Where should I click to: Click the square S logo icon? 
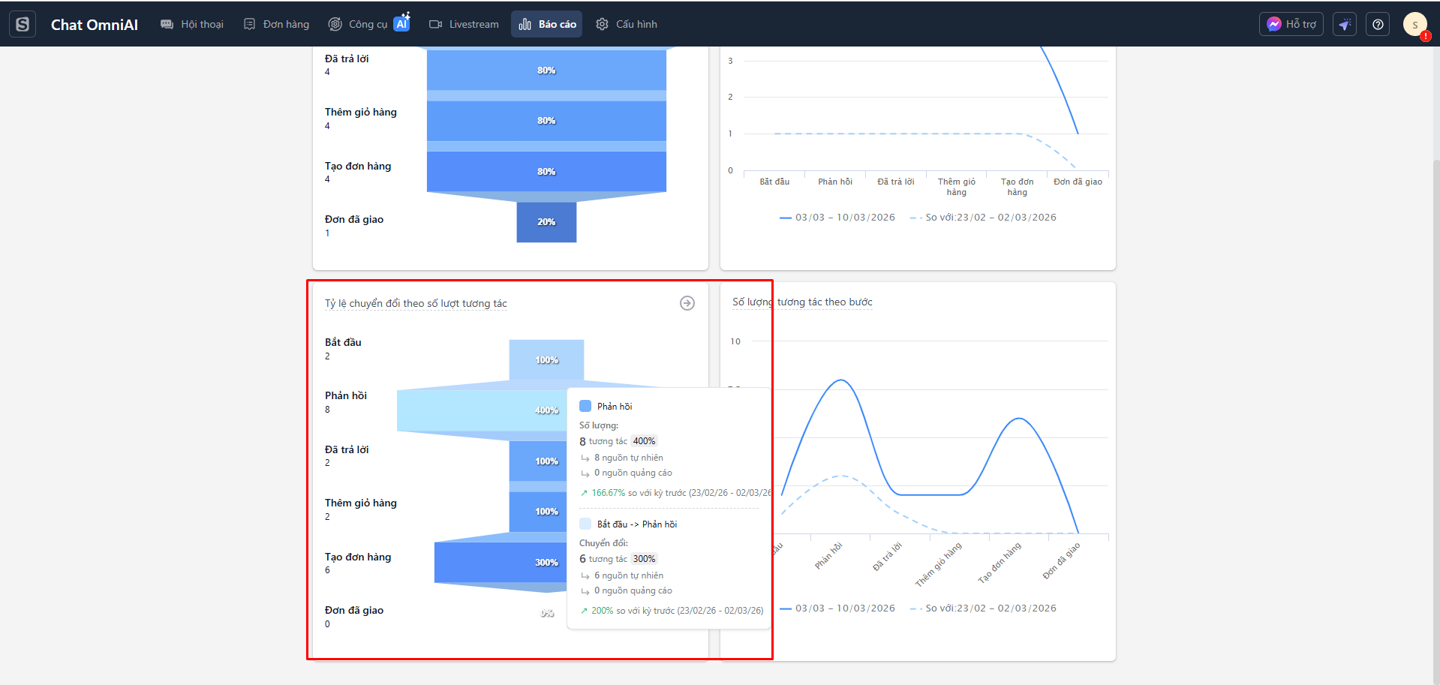pos(23,24)
